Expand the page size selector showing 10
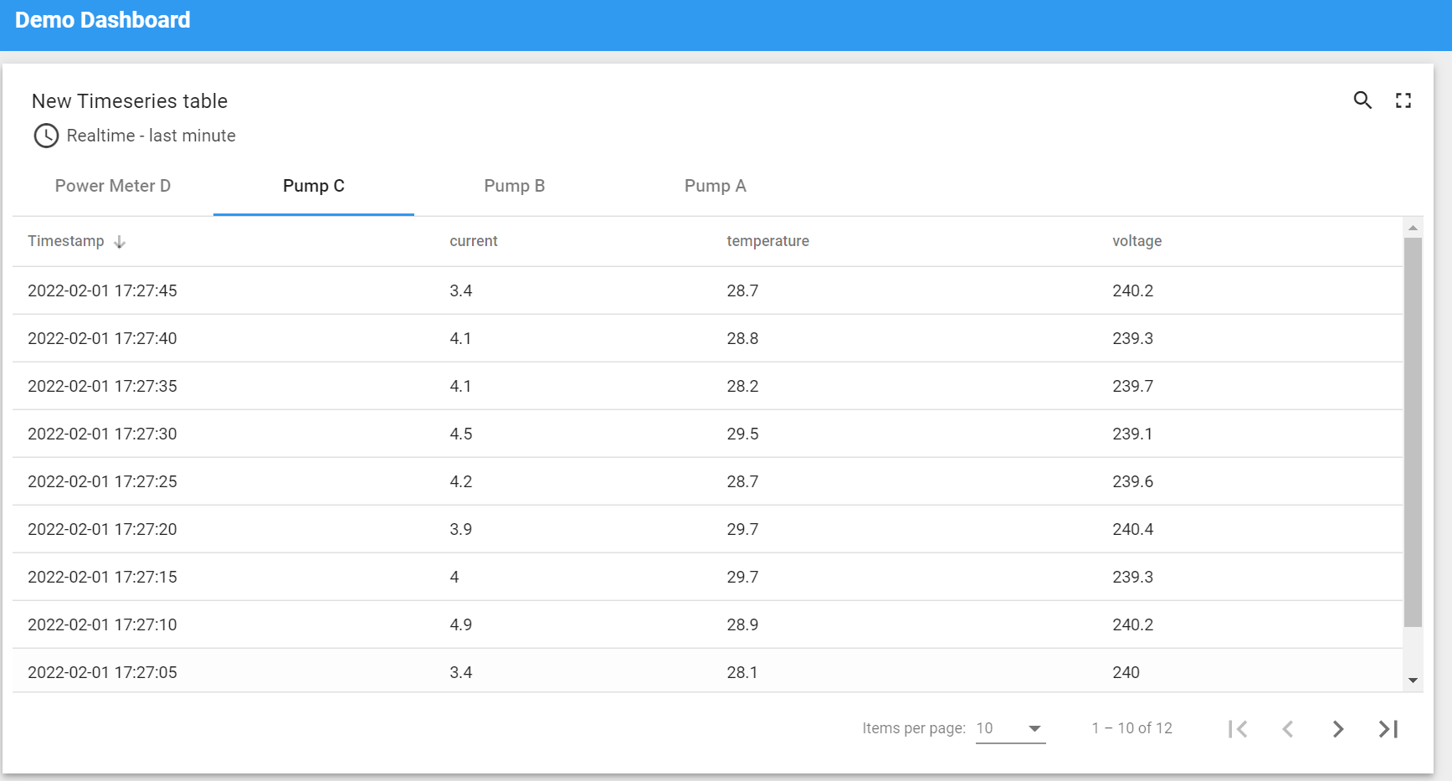 pyautogui.click(x=1009, y=728)
